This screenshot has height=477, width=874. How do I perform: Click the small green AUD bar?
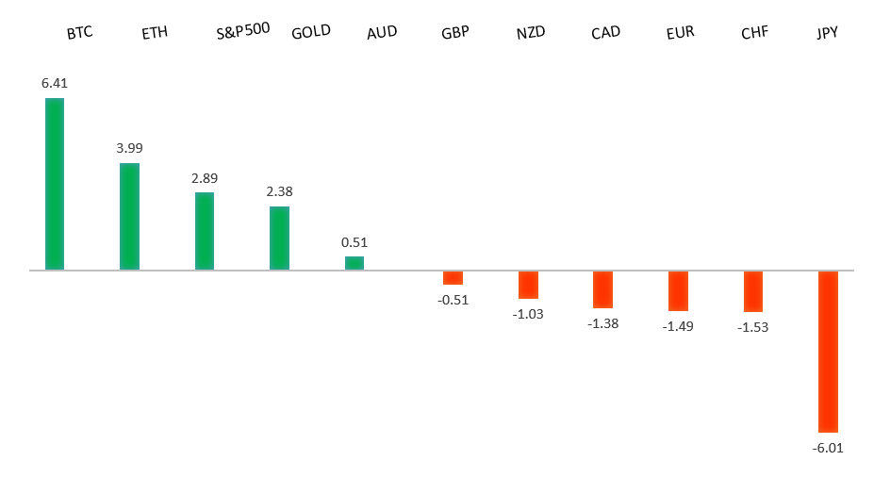[355, 263]
